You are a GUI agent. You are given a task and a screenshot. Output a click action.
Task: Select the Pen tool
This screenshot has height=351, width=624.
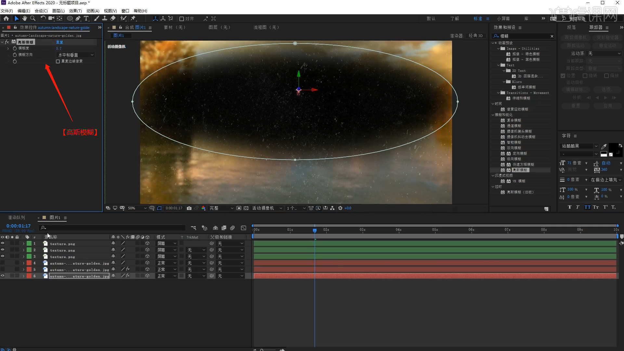click(78, 19)
